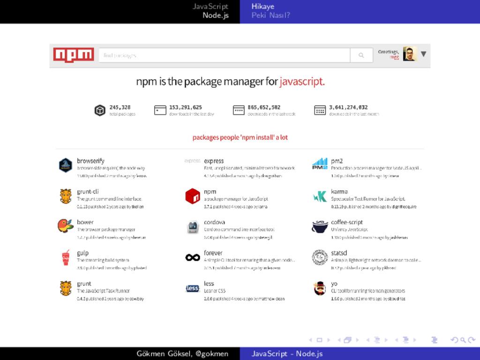Open the grunt-cli package link

(x=88, y=192)
